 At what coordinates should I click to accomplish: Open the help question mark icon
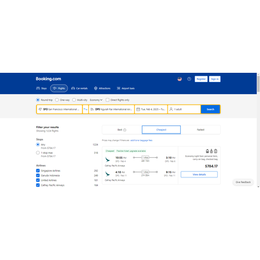[189, 79]
